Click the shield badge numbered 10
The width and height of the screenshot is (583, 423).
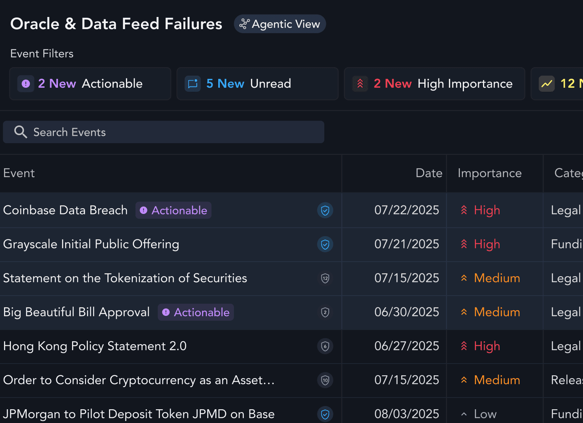[x=325, y=380]
